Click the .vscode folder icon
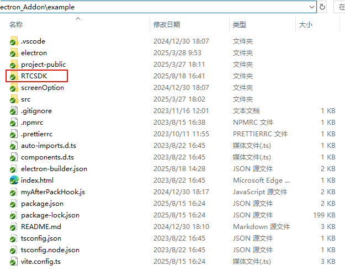 click(14, 41)
